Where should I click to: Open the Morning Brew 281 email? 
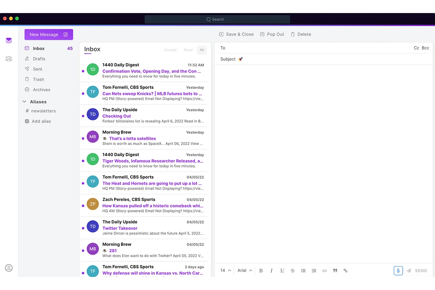pyautogui.click(x=144, y=251)
